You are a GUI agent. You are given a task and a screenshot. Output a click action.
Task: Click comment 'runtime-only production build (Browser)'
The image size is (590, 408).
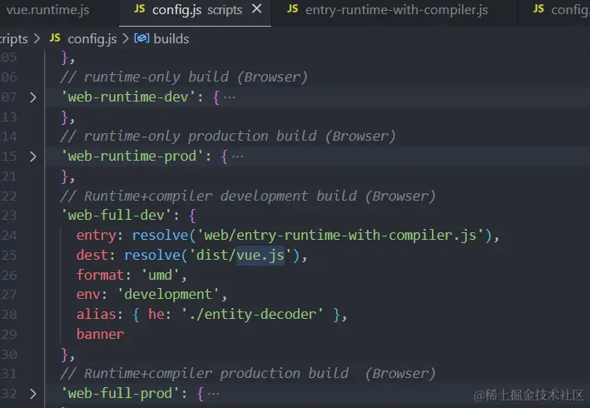(x=228, y=137)
